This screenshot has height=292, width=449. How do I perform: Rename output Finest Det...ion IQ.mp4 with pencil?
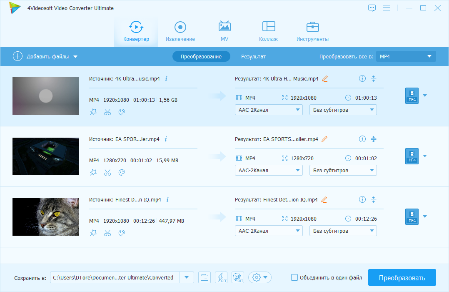(324, 200)
